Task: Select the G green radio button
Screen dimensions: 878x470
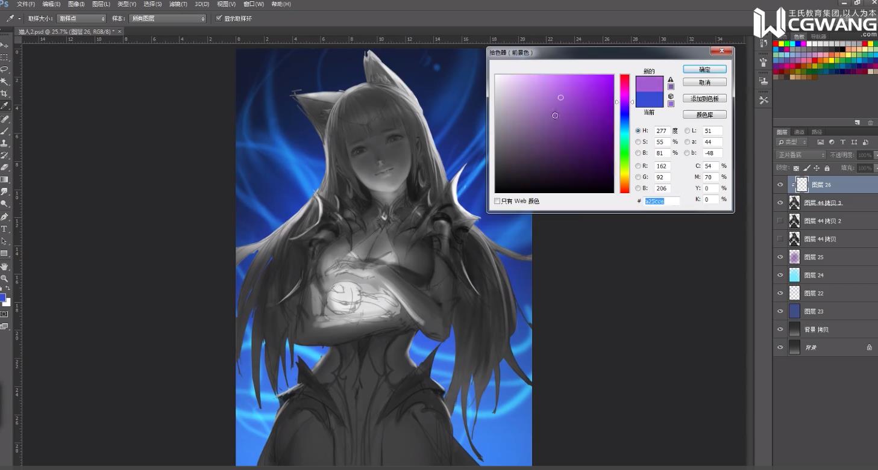Action: [x=638, y=177]
